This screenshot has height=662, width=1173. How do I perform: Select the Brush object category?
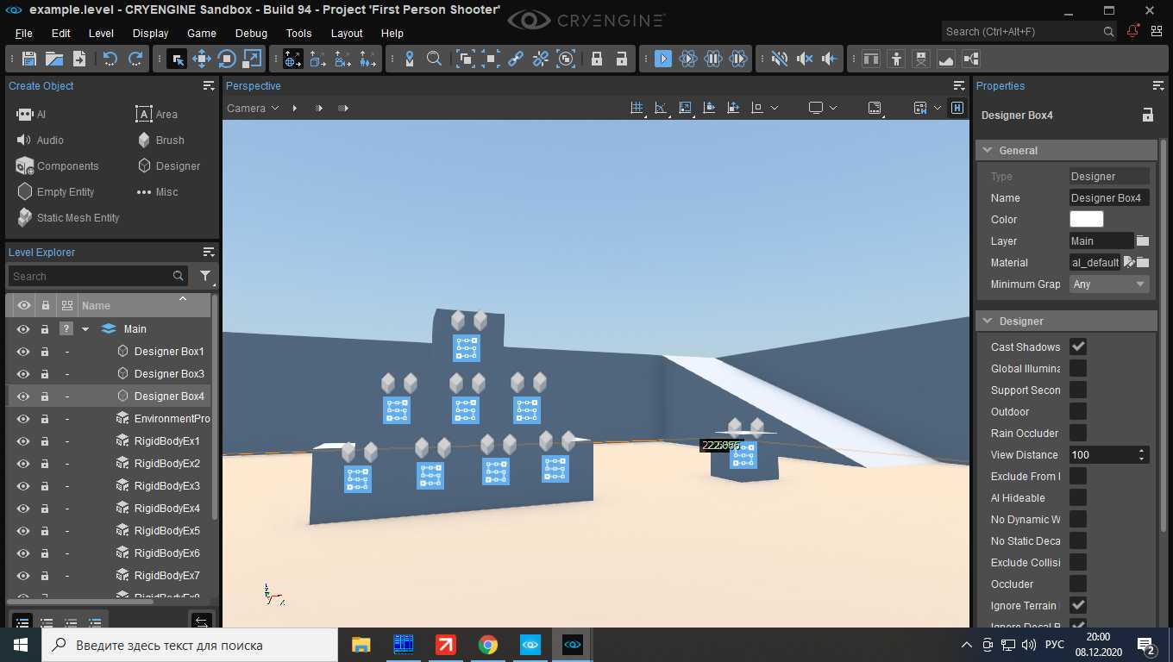(160, 140)
